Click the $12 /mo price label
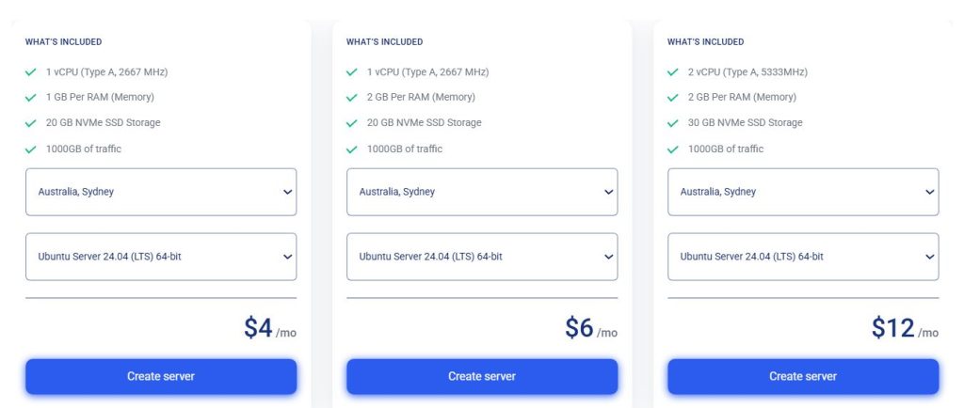 click(x=904, y=328)
